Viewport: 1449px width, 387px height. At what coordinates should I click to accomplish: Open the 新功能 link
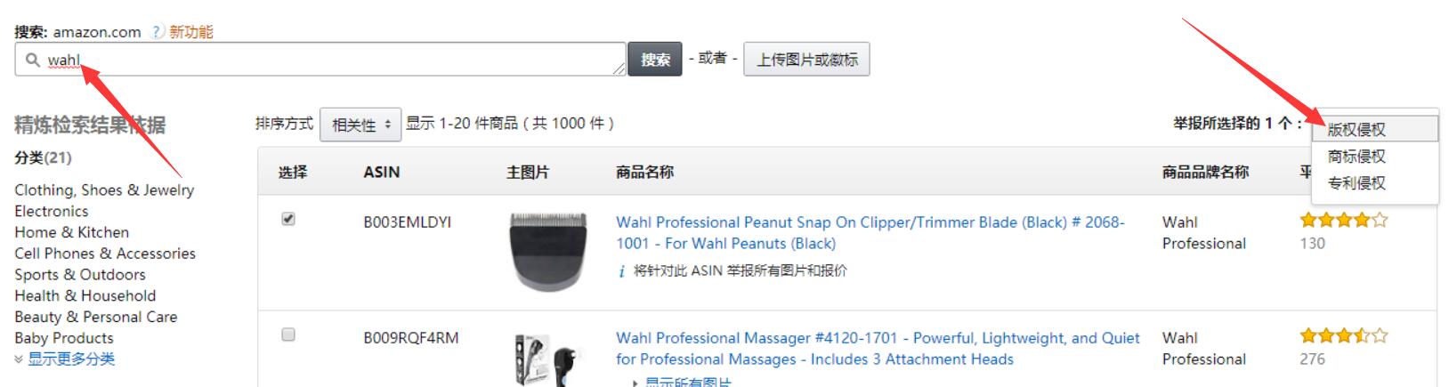click(191, 32)
